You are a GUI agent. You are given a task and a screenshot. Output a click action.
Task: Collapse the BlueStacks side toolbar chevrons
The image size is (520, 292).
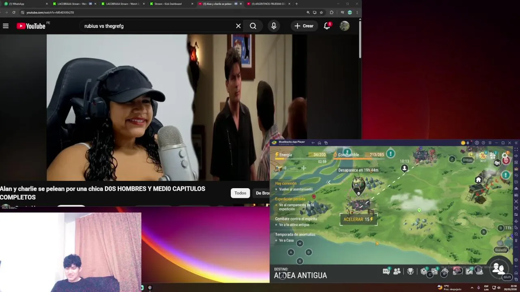[x=516, y=143]
